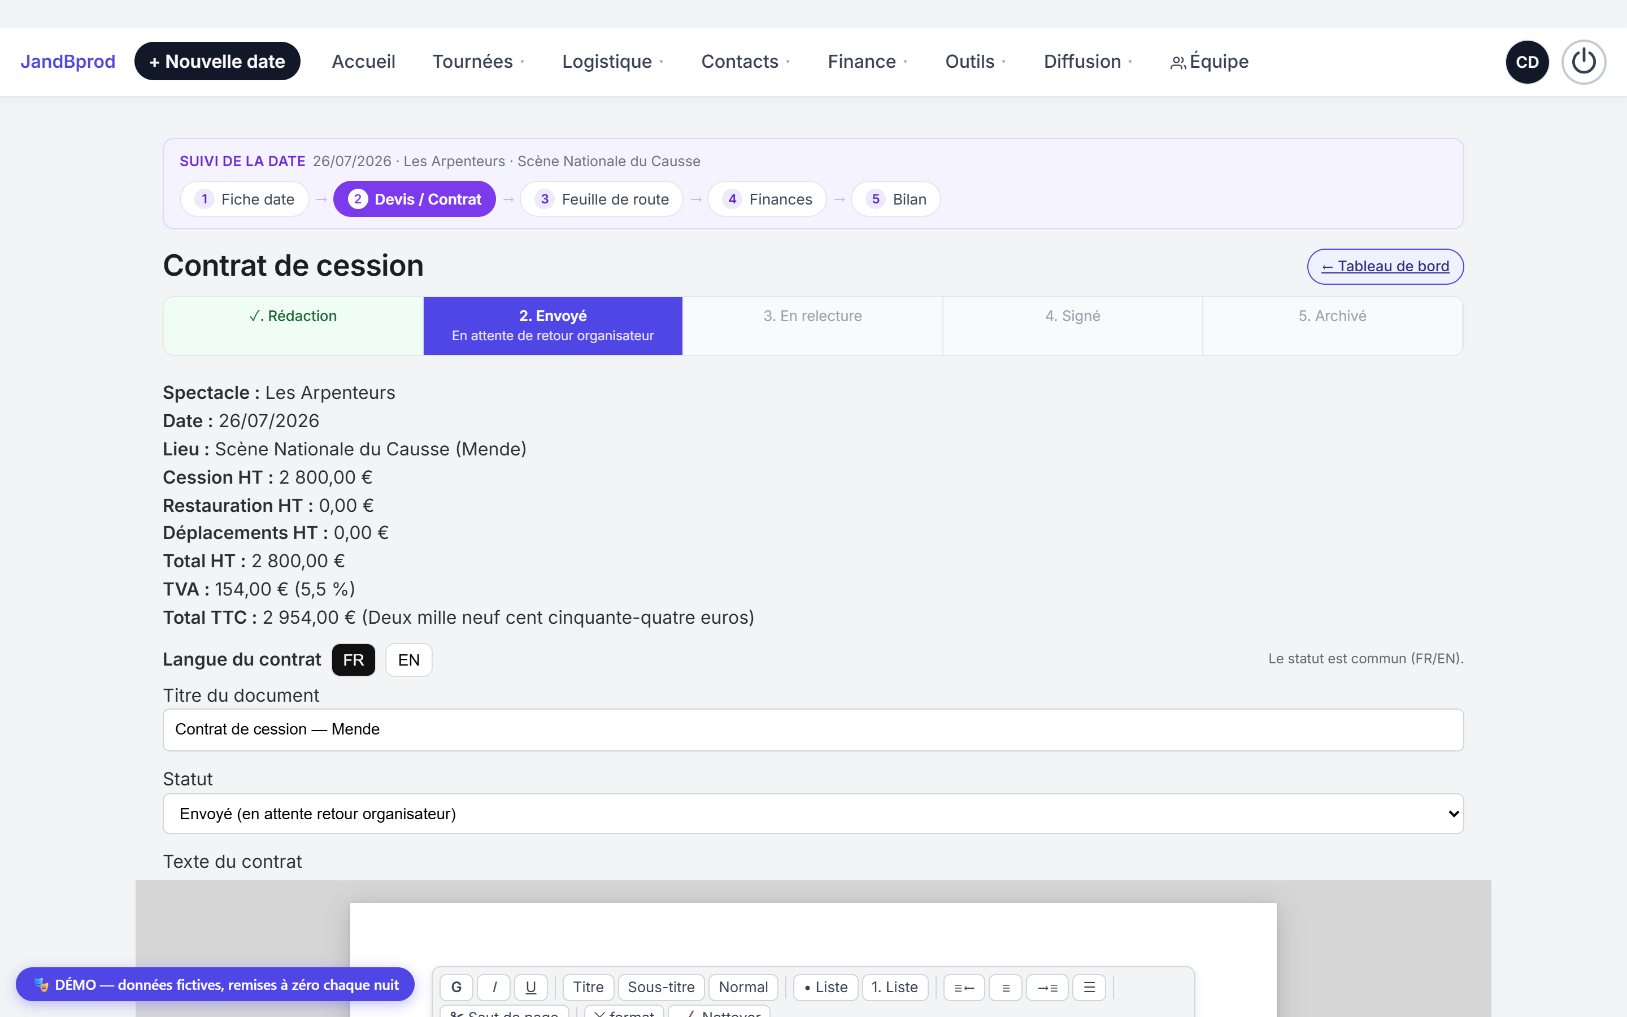Viewport: 1627px width, 1017px height.
Task: Create a Nouvelle date
Action: (x=217, y=61)
